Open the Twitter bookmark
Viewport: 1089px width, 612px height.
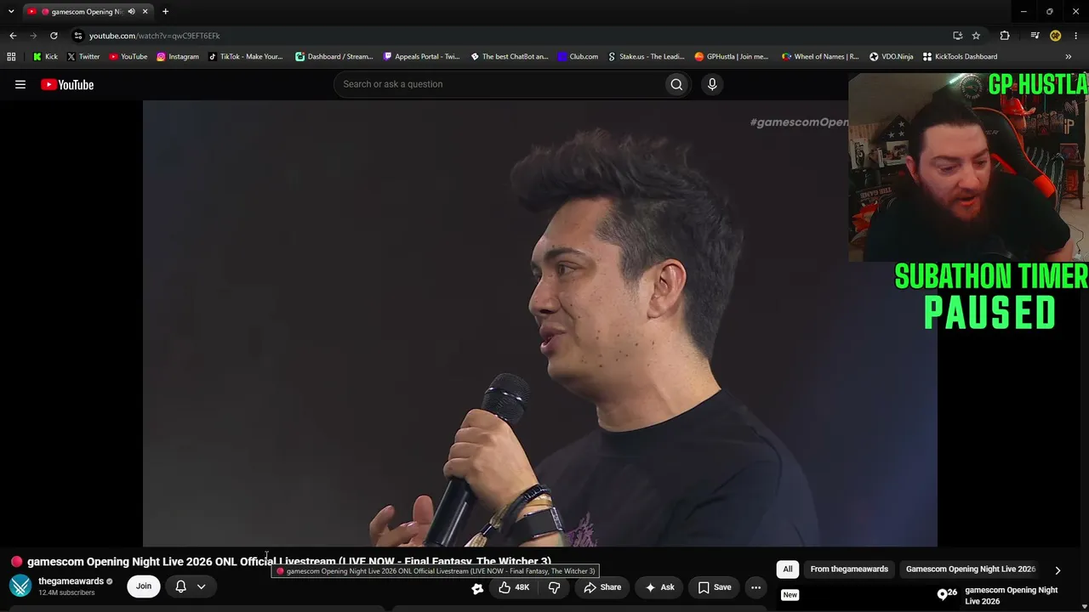[x=83, y=57]
